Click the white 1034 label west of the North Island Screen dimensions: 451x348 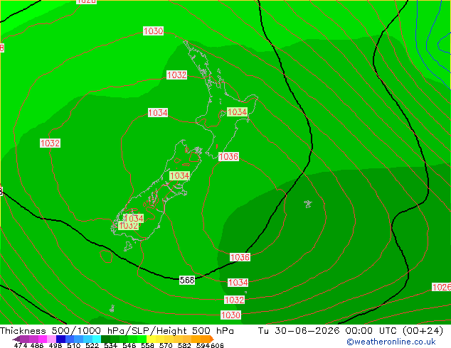point(158,112)
